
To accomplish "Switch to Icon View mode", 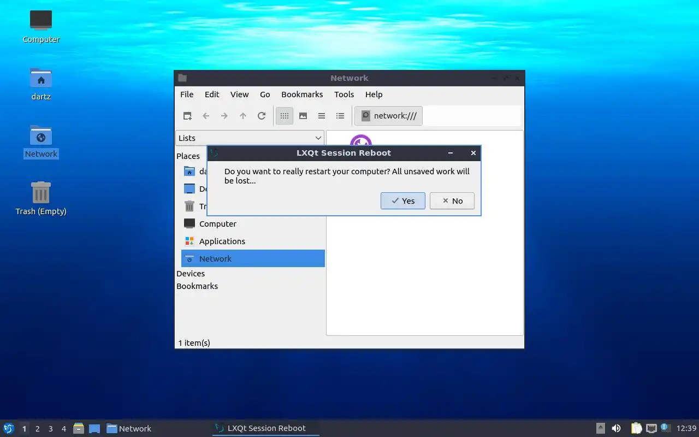I will pyautogui.click(x=285, y=116).
